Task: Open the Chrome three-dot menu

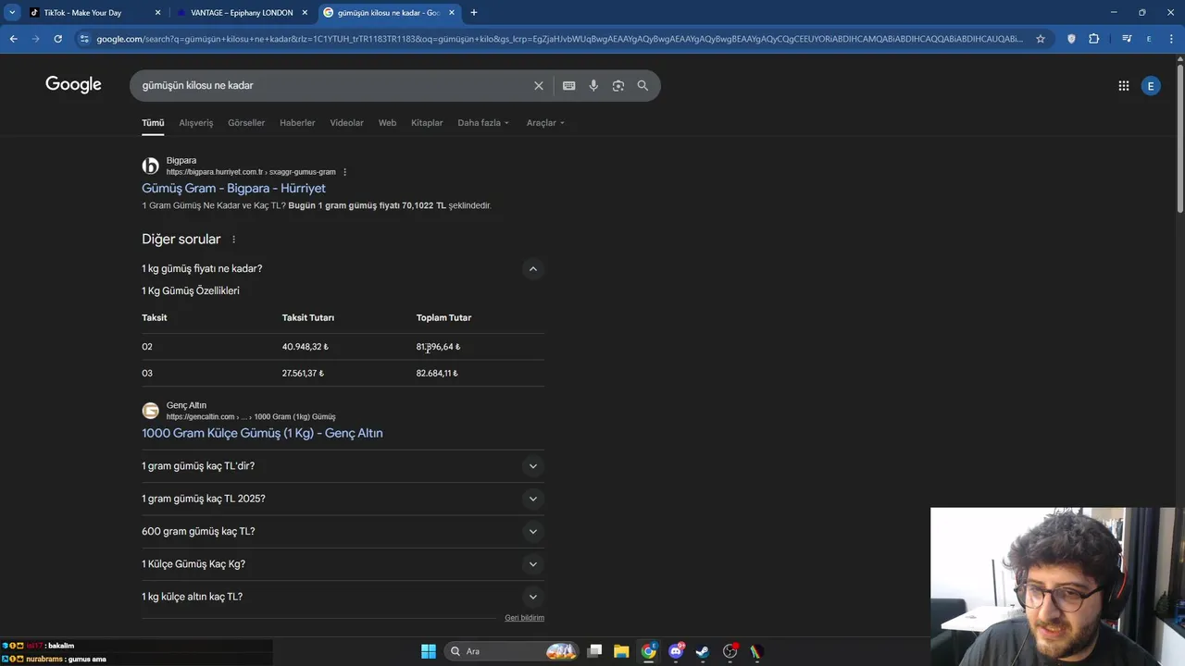Action: click(x=1171, y=39)
